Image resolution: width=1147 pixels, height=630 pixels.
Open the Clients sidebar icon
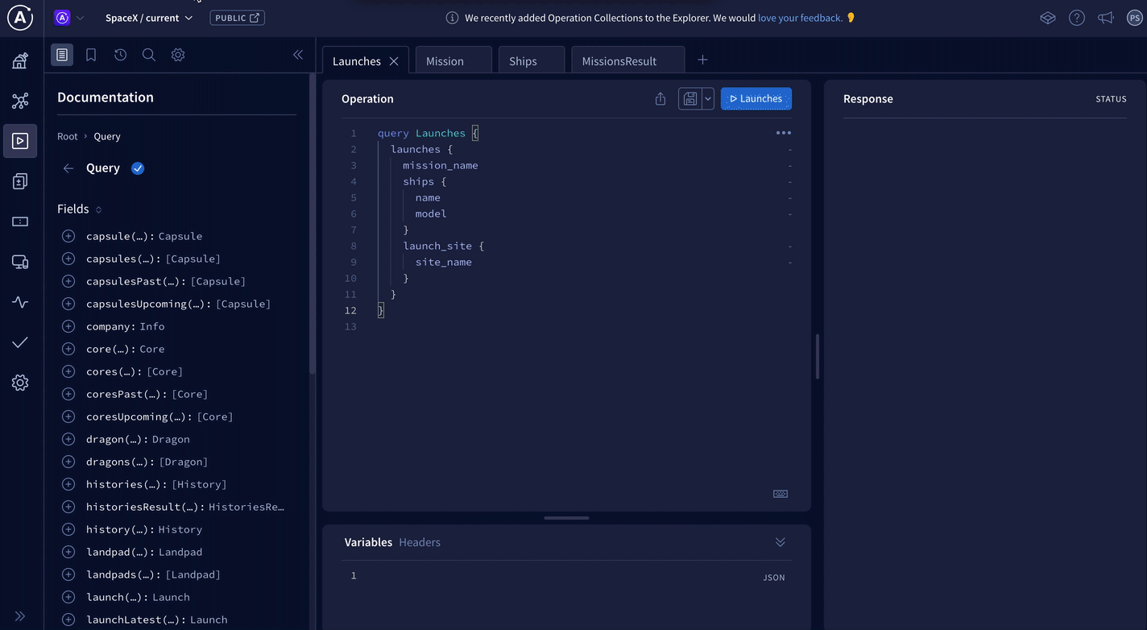click(x=20, y=262)
